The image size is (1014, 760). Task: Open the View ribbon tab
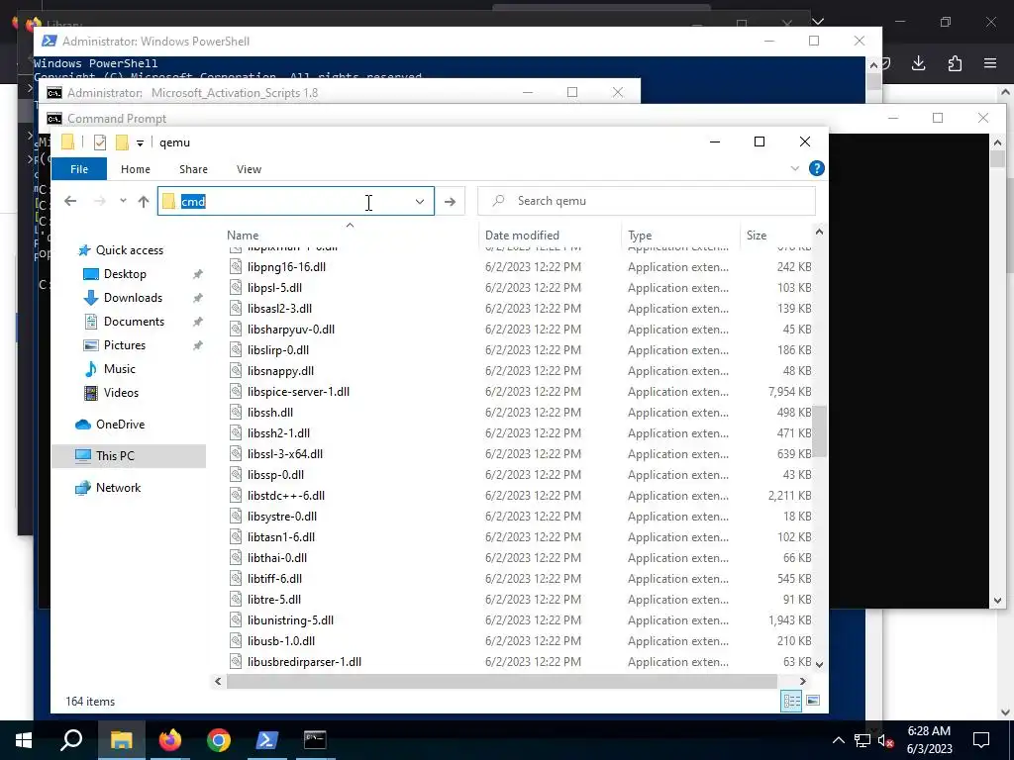tap(249, 169)
